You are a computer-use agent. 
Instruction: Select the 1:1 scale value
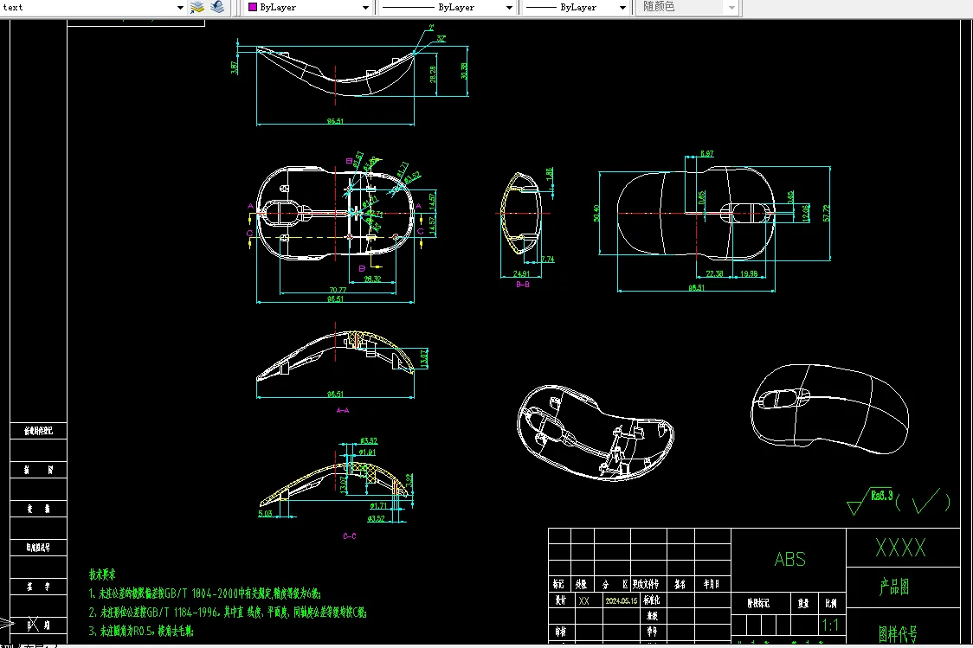coord(830,625)
